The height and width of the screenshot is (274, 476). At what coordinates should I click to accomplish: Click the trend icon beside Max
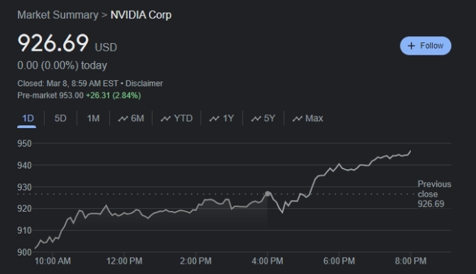297,119
